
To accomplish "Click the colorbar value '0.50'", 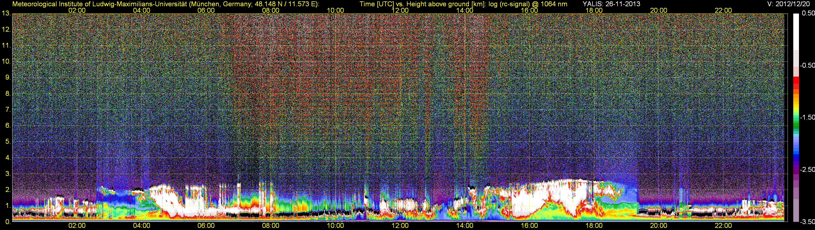I will pyautogui.click(x=808, y=13).
